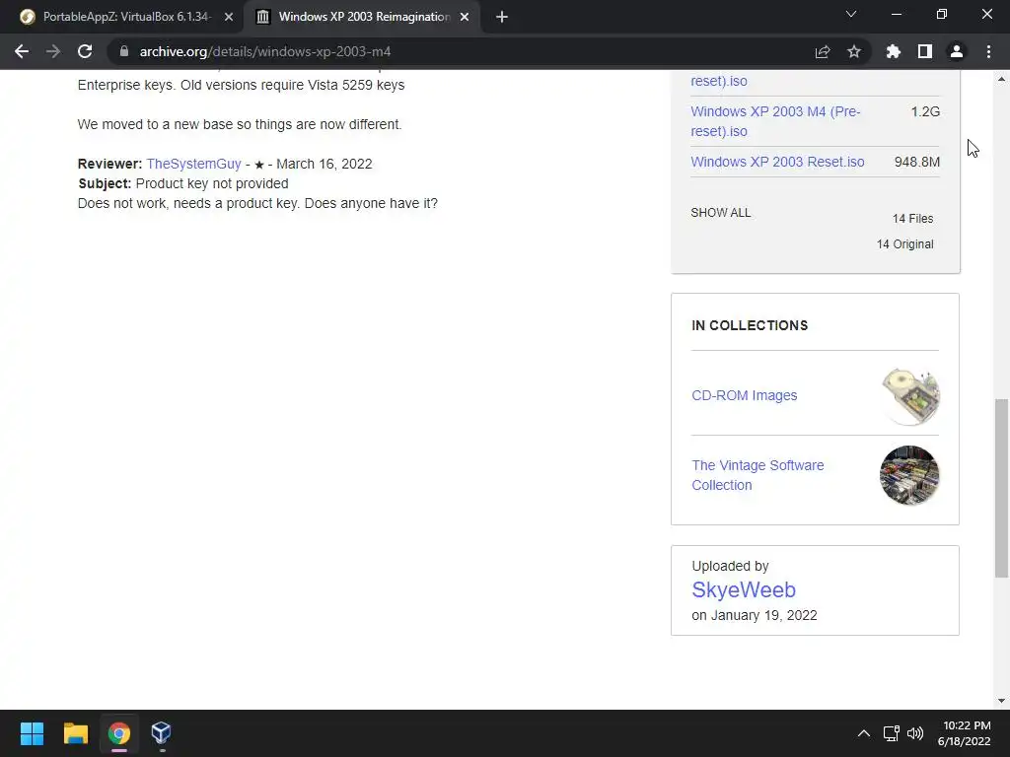The image size is (1010, 757).
Task: Bookmark this page with the star icon
Action: coord(853,51)
